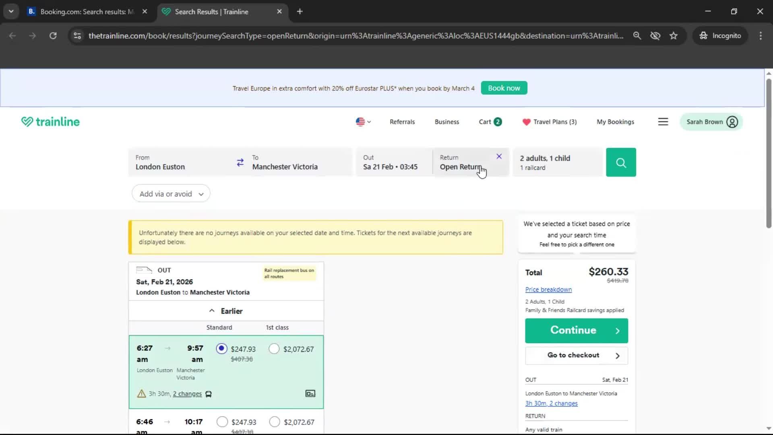773x435 pixels.
Task: Open the seat selection icon on the journey
Action: click(x=310, y=394)
